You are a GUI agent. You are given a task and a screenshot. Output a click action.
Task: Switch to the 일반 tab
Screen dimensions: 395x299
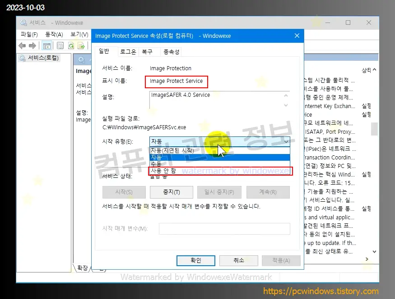104,51
